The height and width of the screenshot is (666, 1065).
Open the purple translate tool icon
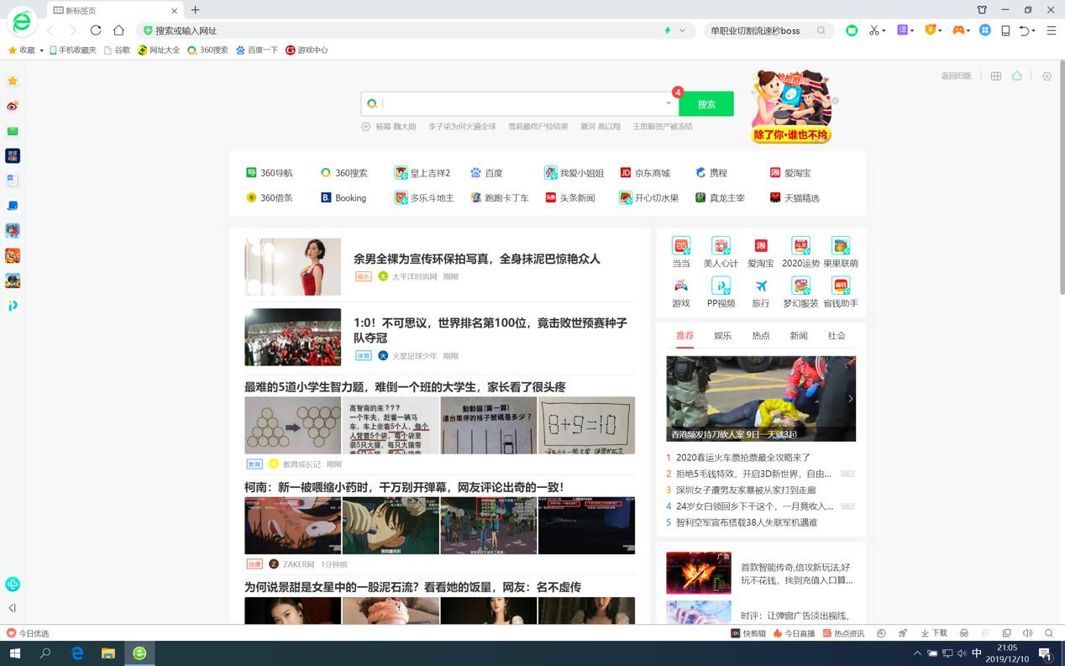[x=902, y=30]
